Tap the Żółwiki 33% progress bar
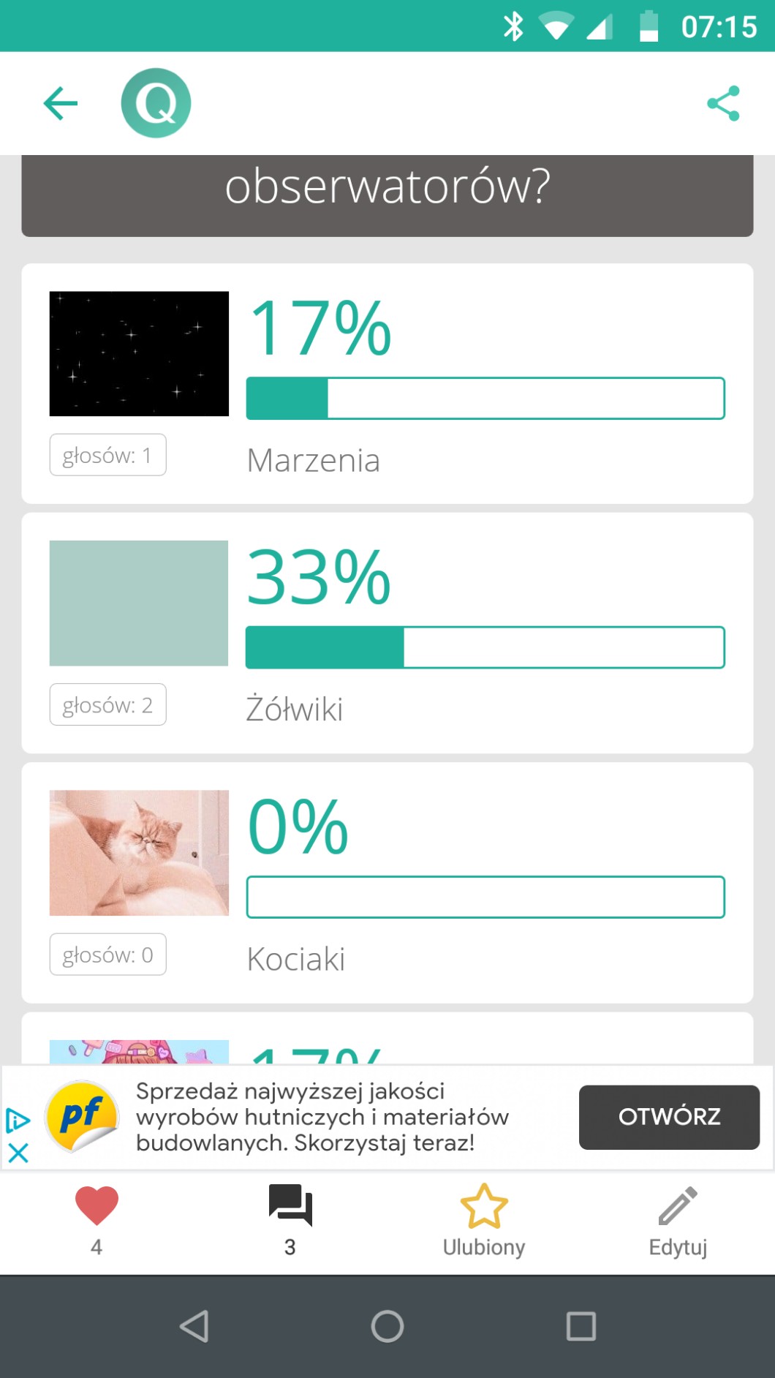This screenshot has width=775, height=1378. pos(485,647)
